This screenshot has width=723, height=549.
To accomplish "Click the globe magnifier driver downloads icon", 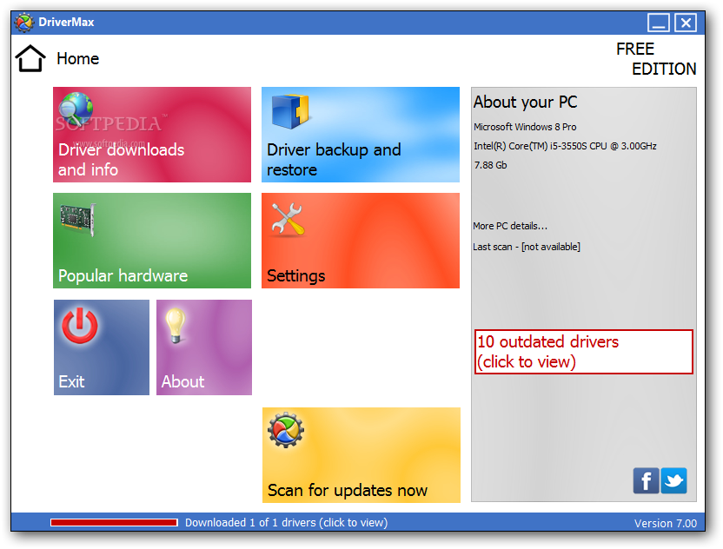I will [76, 109].
